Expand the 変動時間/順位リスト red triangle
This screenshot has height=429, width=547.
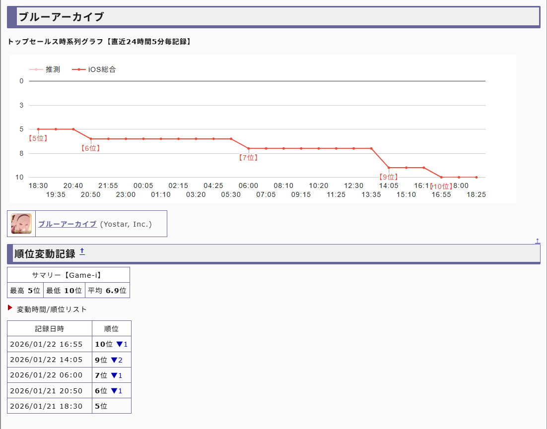(x=10, y=308)
